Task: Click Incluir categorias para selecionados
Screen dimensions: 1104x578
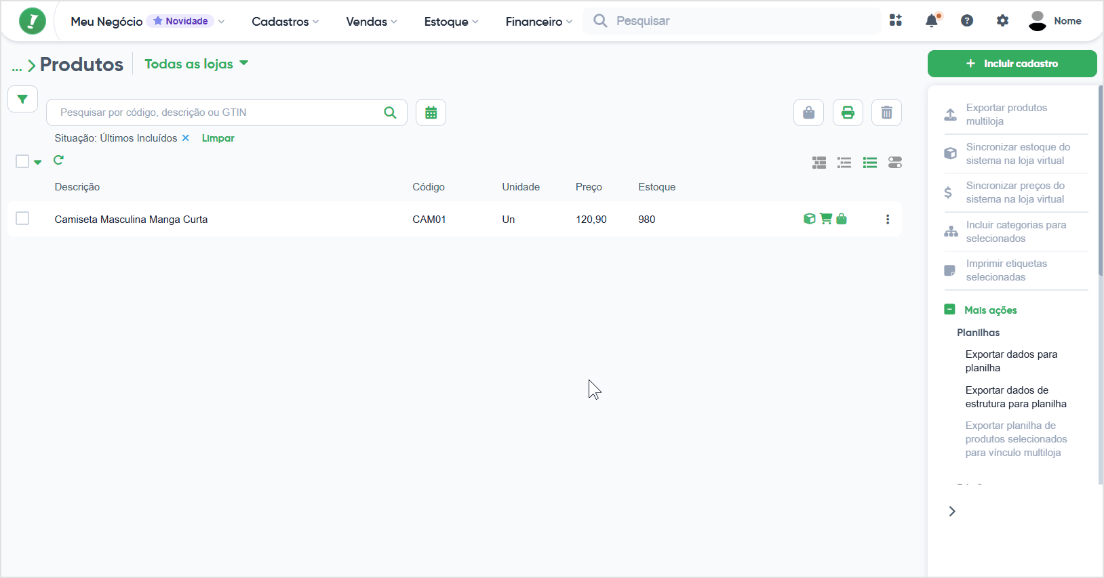Action: tap(1016, 232)
